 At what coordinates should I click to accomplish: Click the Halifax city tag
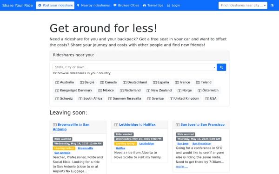(x=120, y=148)
